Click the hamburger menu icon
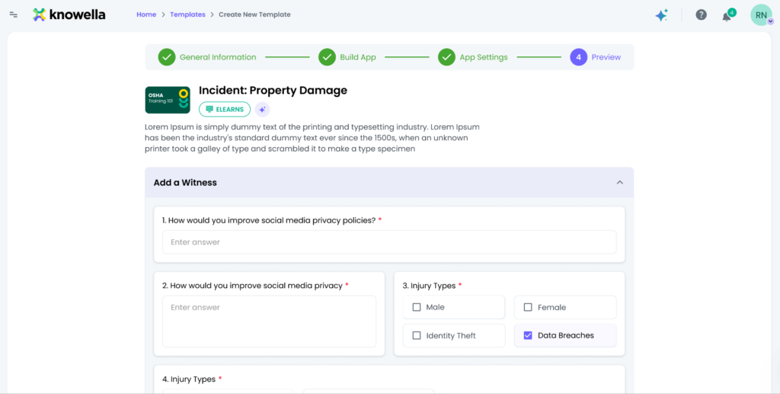This screenshot has width=780, height=394. point(13,14)
